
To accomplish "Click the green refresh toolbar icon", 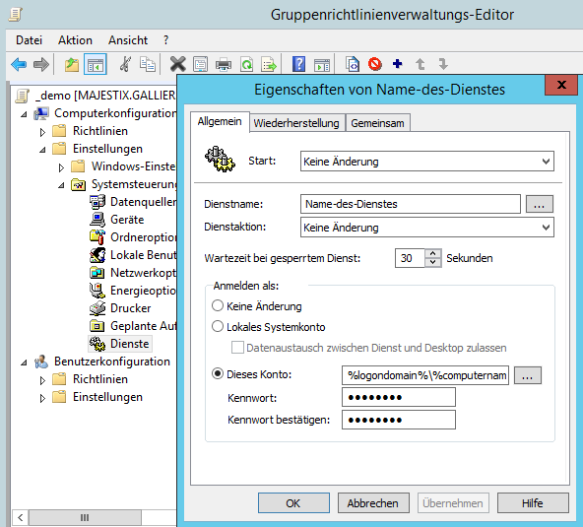I will click(246, 64).
